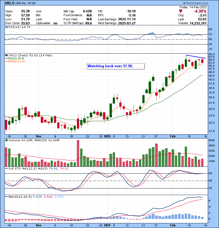Click the 60.0 price axis label
Viewport: 219px width, 228px height.
(x=212, y=54)
